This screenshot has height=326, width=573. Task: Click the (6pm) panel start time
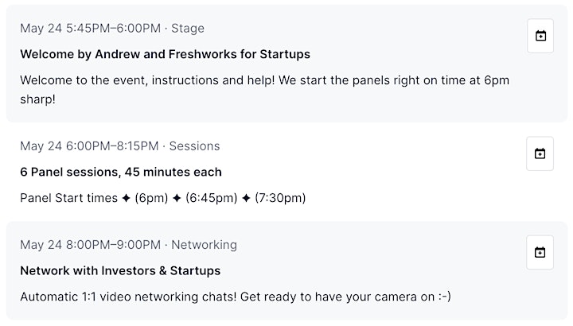[x=151, y=198]
